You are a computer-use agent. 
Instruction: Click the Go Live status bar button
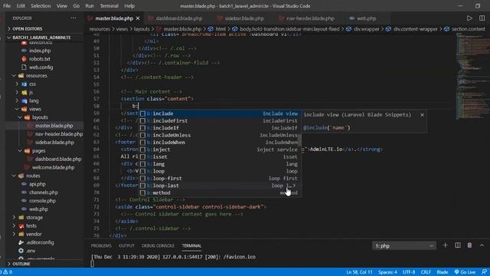[465, 272]
